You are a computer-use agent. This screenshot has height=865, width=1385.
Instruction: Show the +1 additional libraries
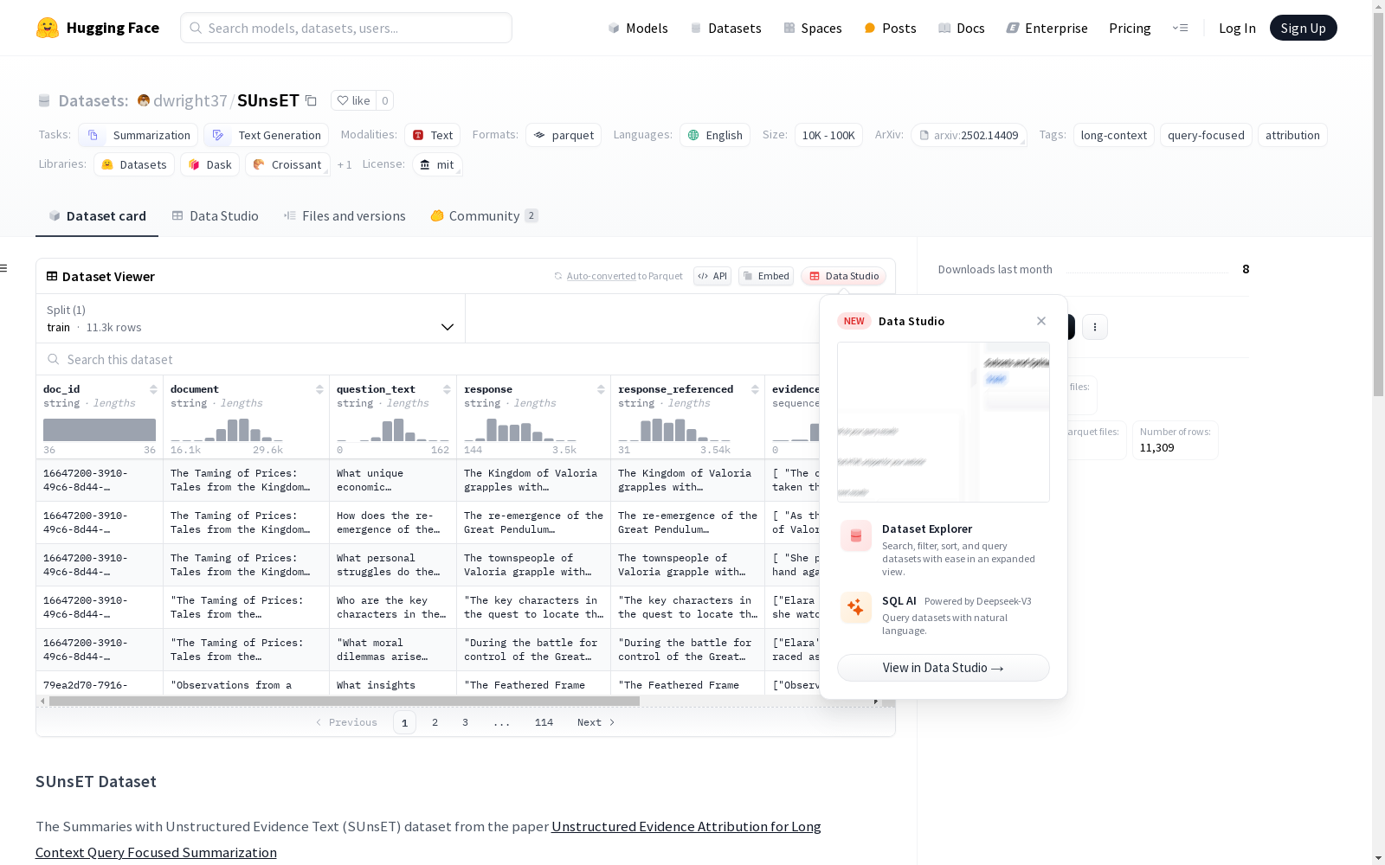345,164
